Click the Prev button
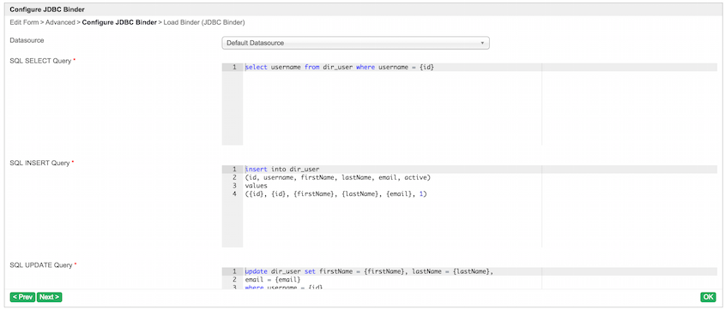This screenshot has width=725, height=309. 22,297
